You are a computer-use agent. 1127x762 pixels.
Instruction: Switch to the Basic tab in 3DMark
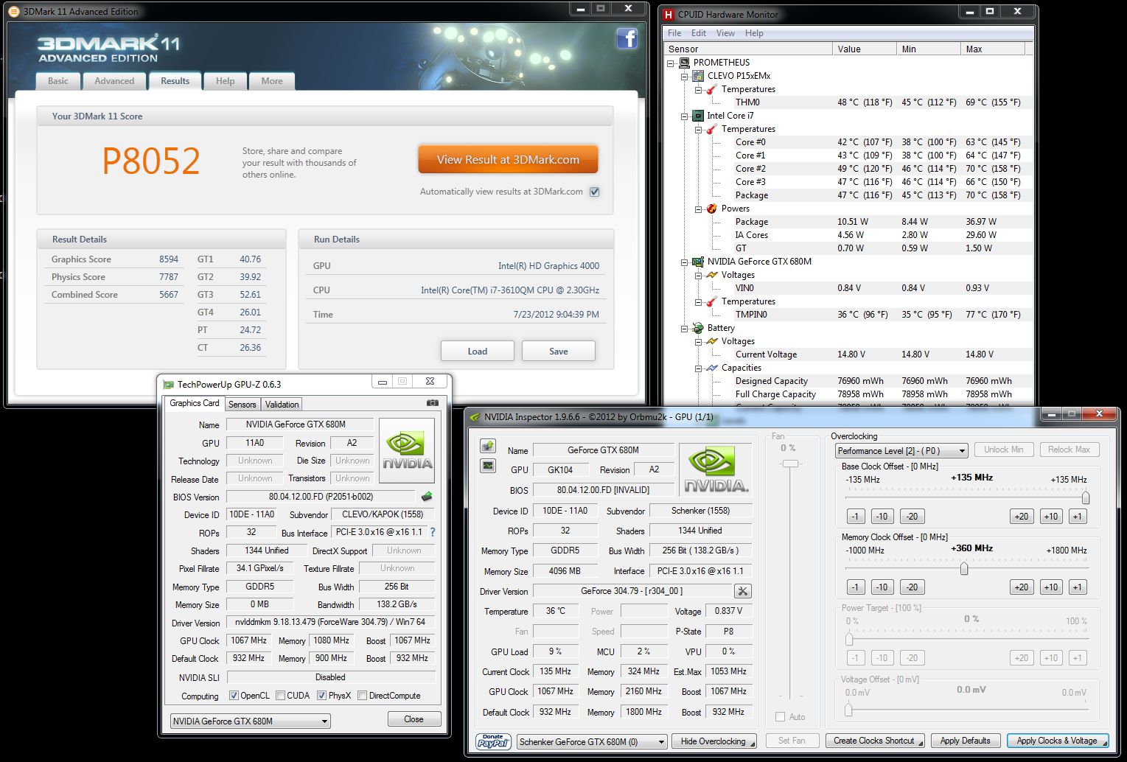pos(58,81)
